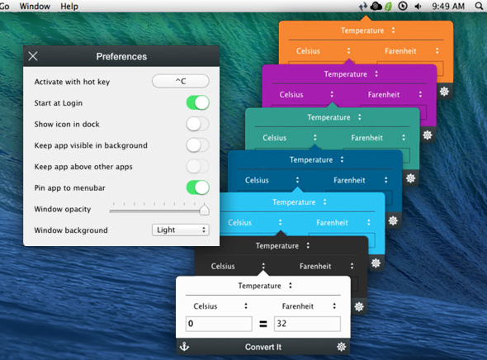
Task: Open the Go menu
Action: [5, 7]
